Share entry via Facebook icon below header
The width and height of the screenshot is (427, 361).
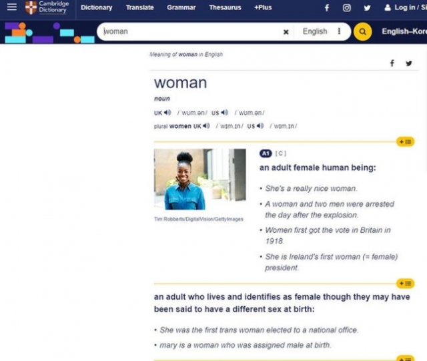pyautogui.click(x=392, y=63)
